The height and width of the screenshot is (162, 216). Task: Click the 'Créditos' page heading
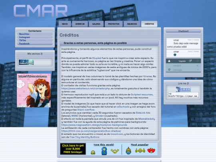[69, 35]
